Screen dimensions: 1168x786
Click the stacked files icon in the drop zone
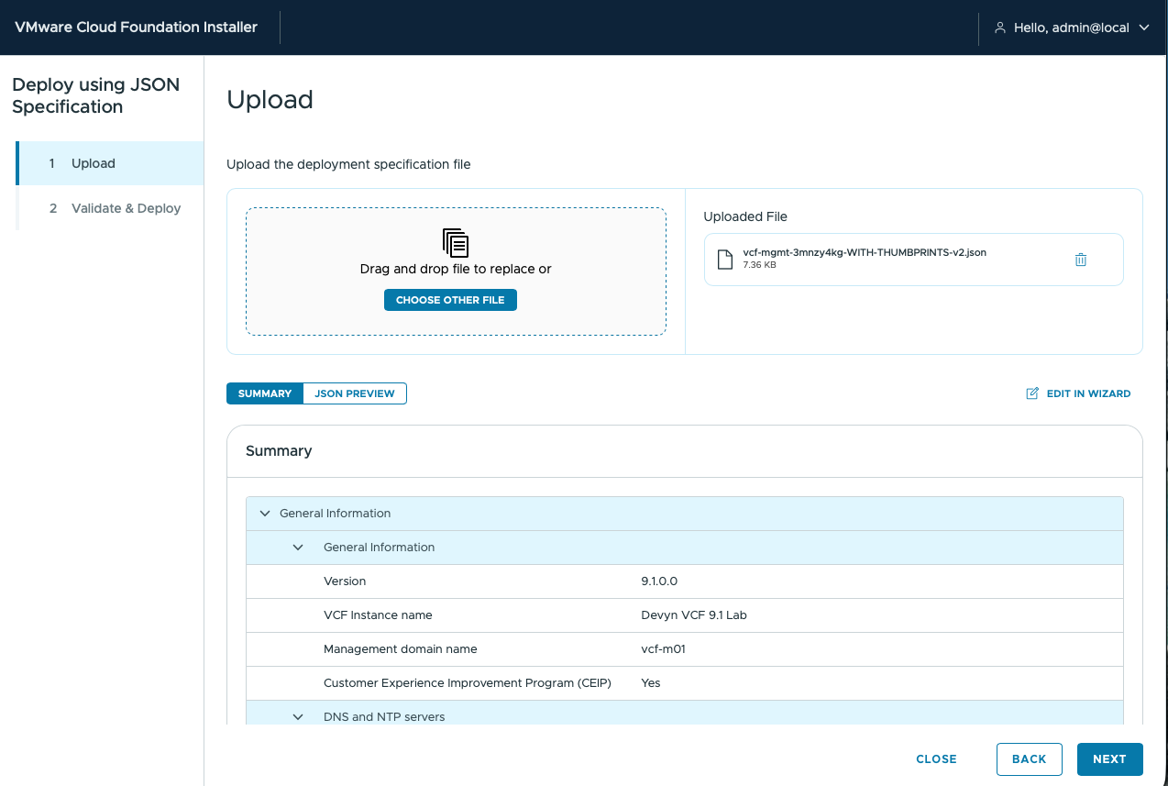[456, 242]
